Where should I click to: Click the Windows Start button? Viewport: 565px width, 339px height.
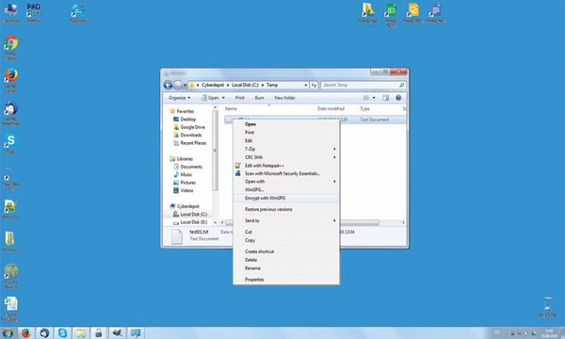coord(8,333)
